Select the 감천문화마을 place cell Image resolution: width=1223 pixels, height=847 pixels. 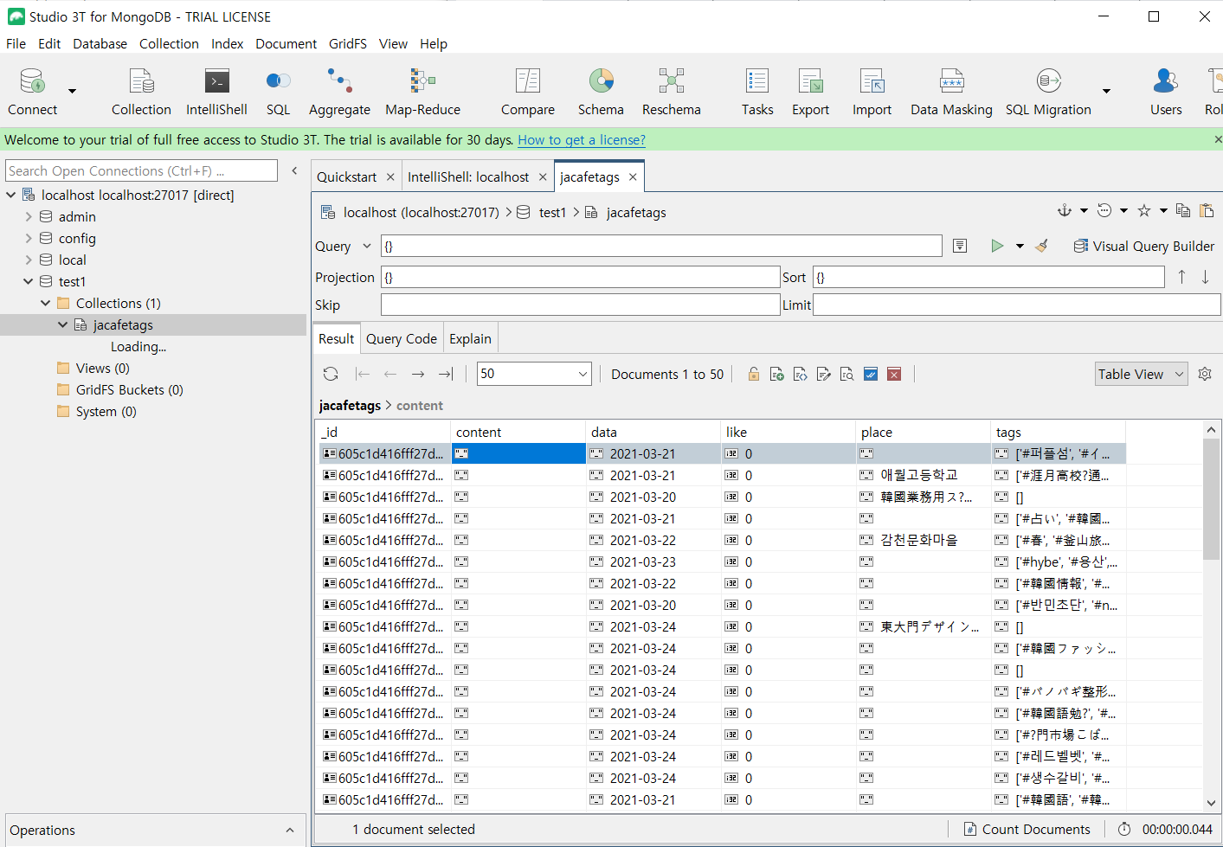(x=924, y=540)
